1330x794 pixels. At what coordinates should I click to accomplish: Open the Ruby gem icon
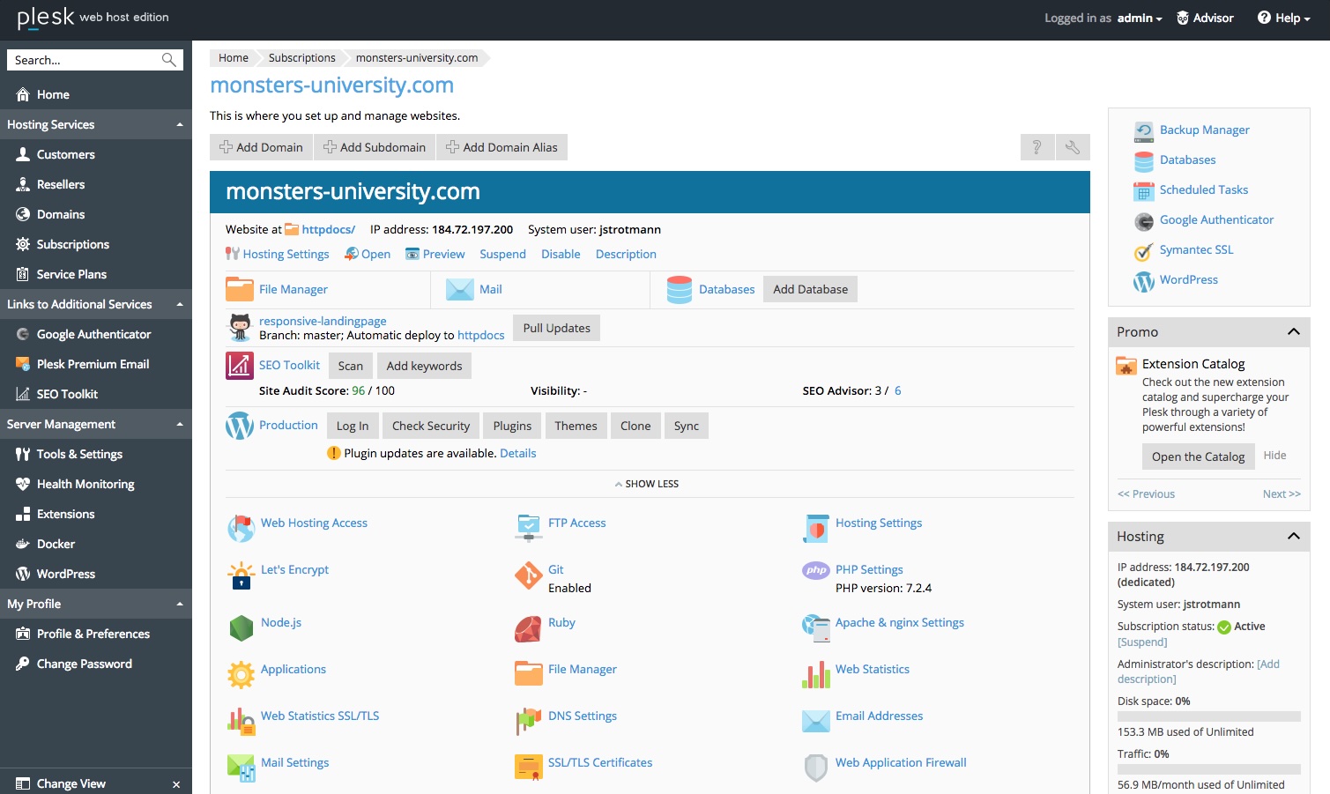click(528, 628)
